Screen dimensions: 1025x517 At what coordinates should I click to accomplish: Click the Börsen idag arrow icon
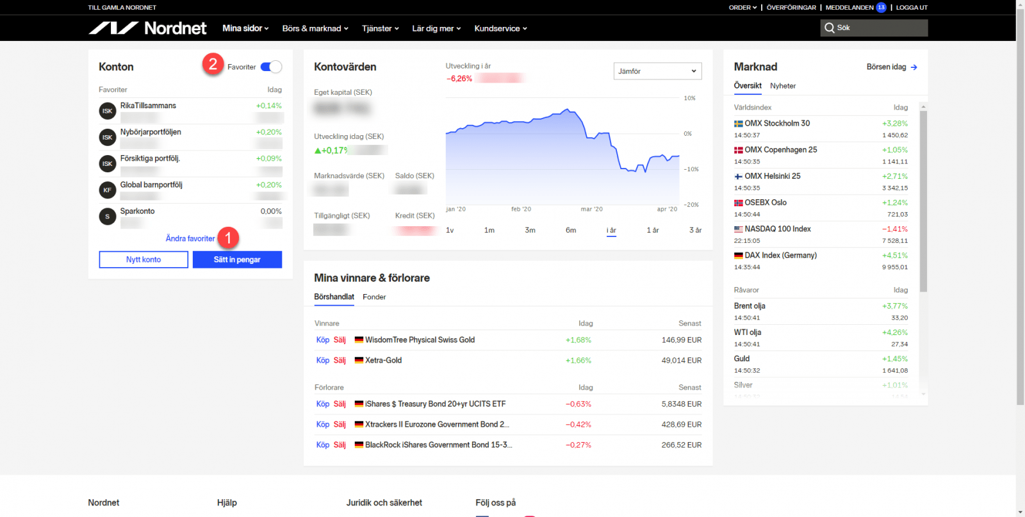click(x=914, y=67)
